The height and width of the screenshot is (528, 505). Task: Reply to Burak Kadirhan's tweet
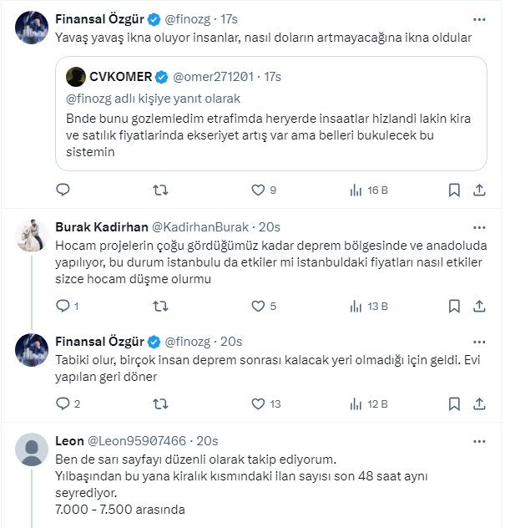click(x=63, y=306)
